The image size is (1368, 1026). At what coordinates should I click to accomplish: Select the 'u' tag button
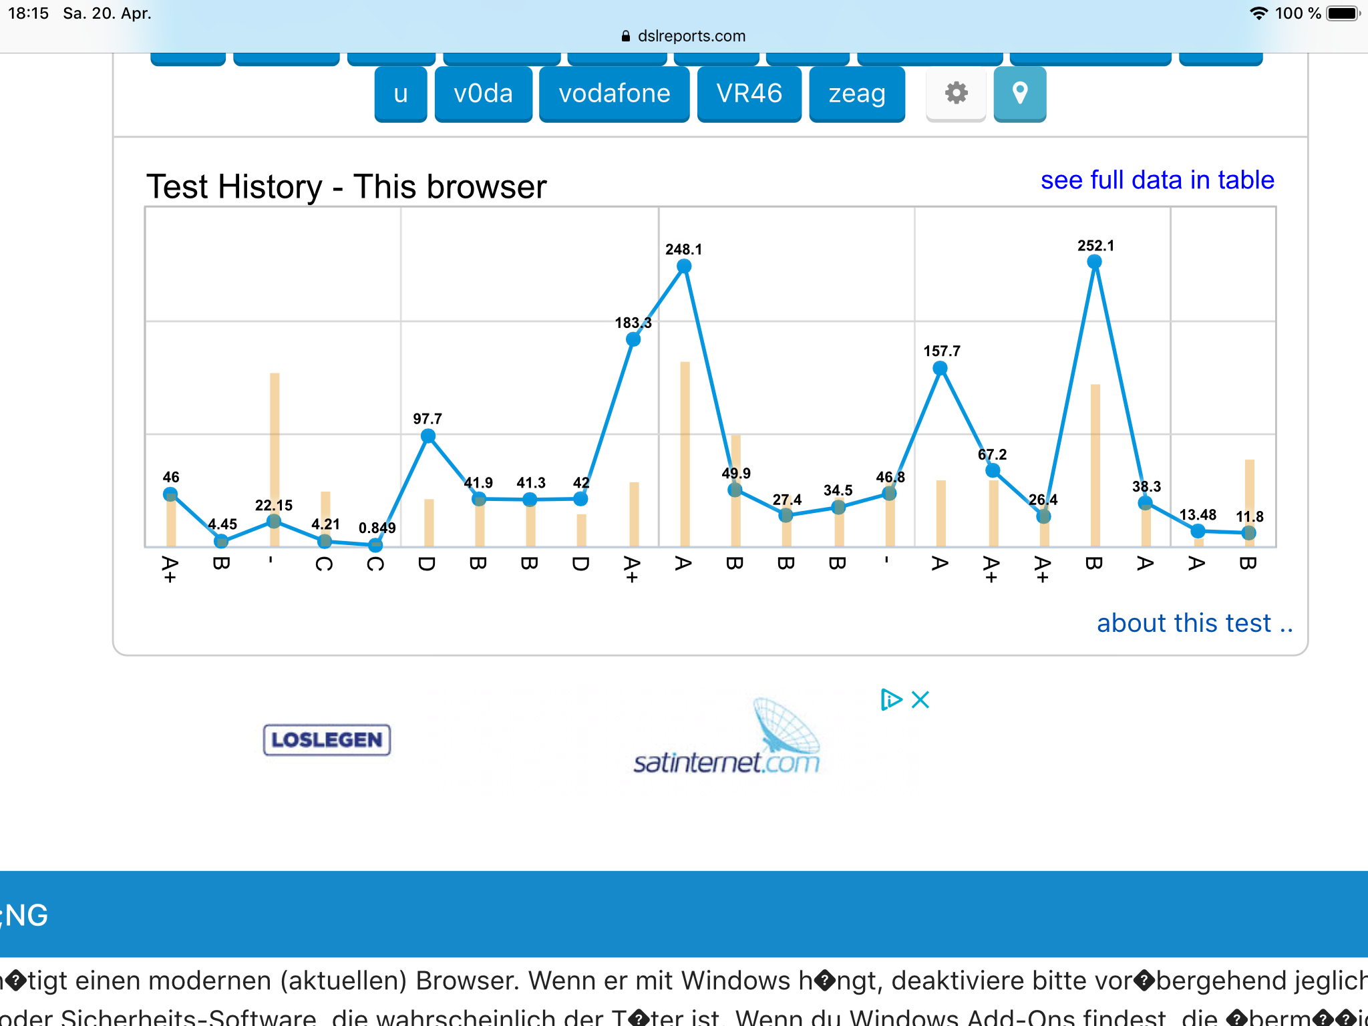[400, 94]
